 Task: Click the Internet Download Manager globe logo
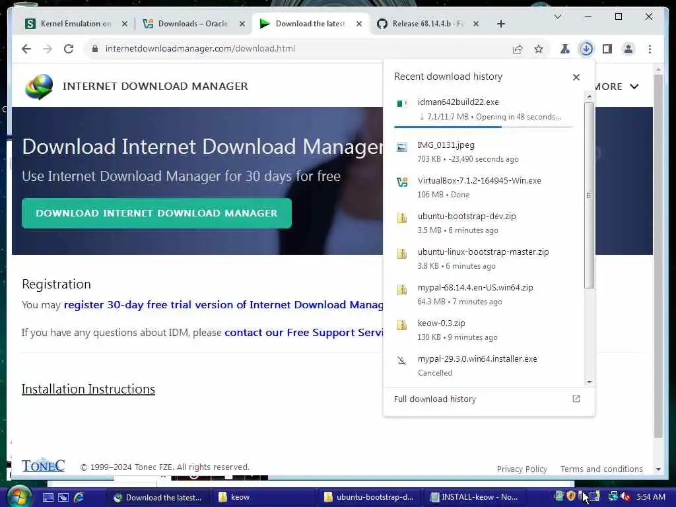pos(39,86)
